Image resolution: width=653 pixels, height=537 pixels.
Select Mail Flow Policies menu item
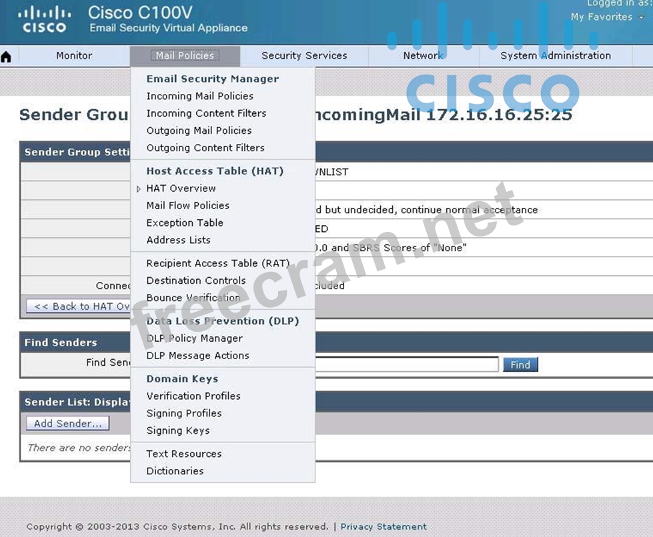187,206
